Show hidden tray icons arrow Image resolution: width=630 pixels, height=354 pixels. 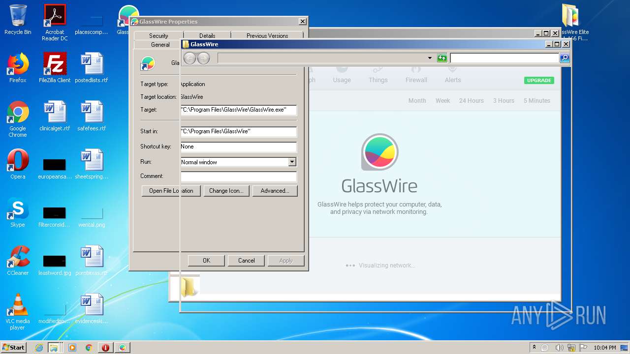tap(534, 348)
